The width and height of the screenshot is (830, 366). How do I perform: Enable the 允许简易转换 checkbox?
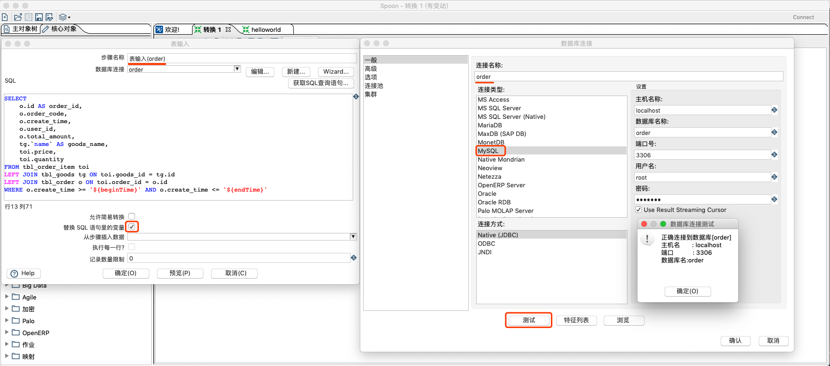click(132, 216)
